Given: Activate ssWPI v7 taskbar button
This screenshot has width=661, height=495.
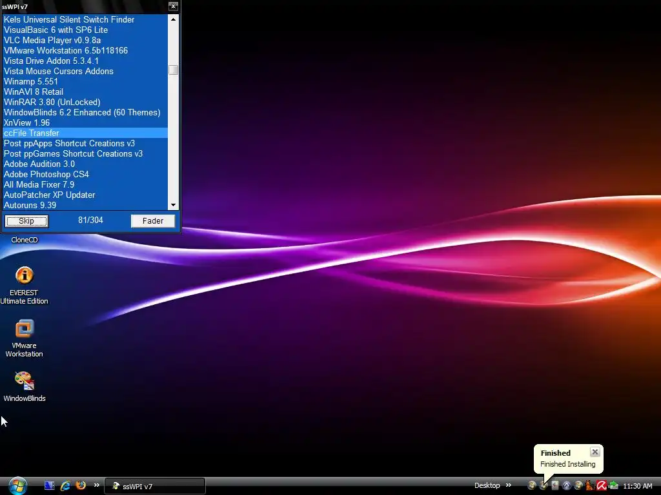Looking at the screenshot, I should tap(155, 486).
